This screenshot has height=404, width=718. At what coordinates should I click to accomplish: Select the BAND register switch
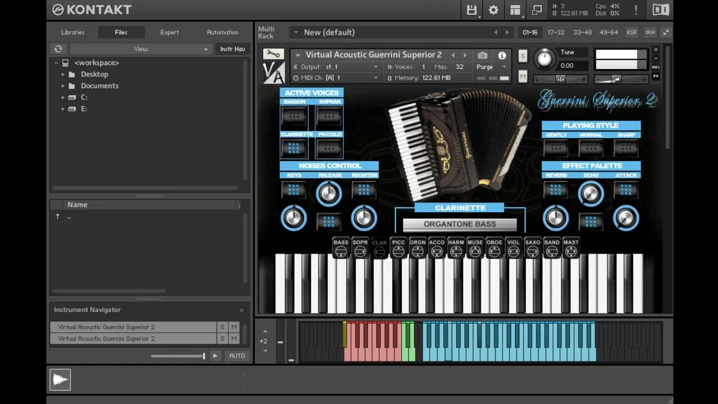(x=551, y=248)
